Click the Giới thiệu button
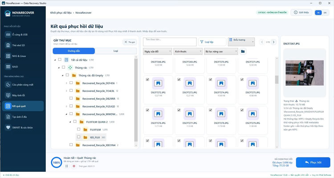The image size is (334, 178). point(301,12)
